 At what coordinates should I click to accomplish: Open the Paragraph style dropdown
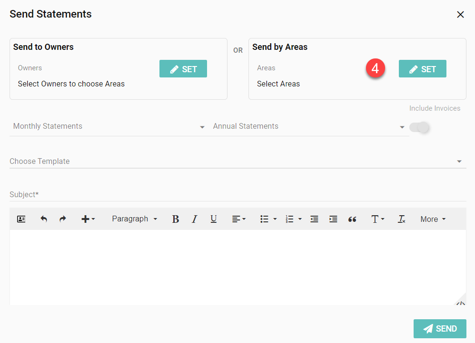point(134,219)
